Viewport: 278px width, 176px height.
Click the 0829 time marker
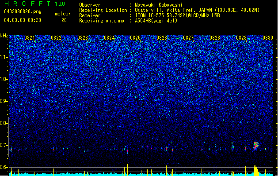tap(241, 38)
